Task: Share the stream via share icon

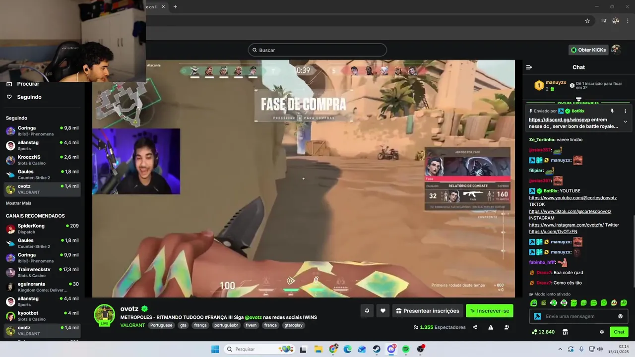Action: tap(475, 327)
